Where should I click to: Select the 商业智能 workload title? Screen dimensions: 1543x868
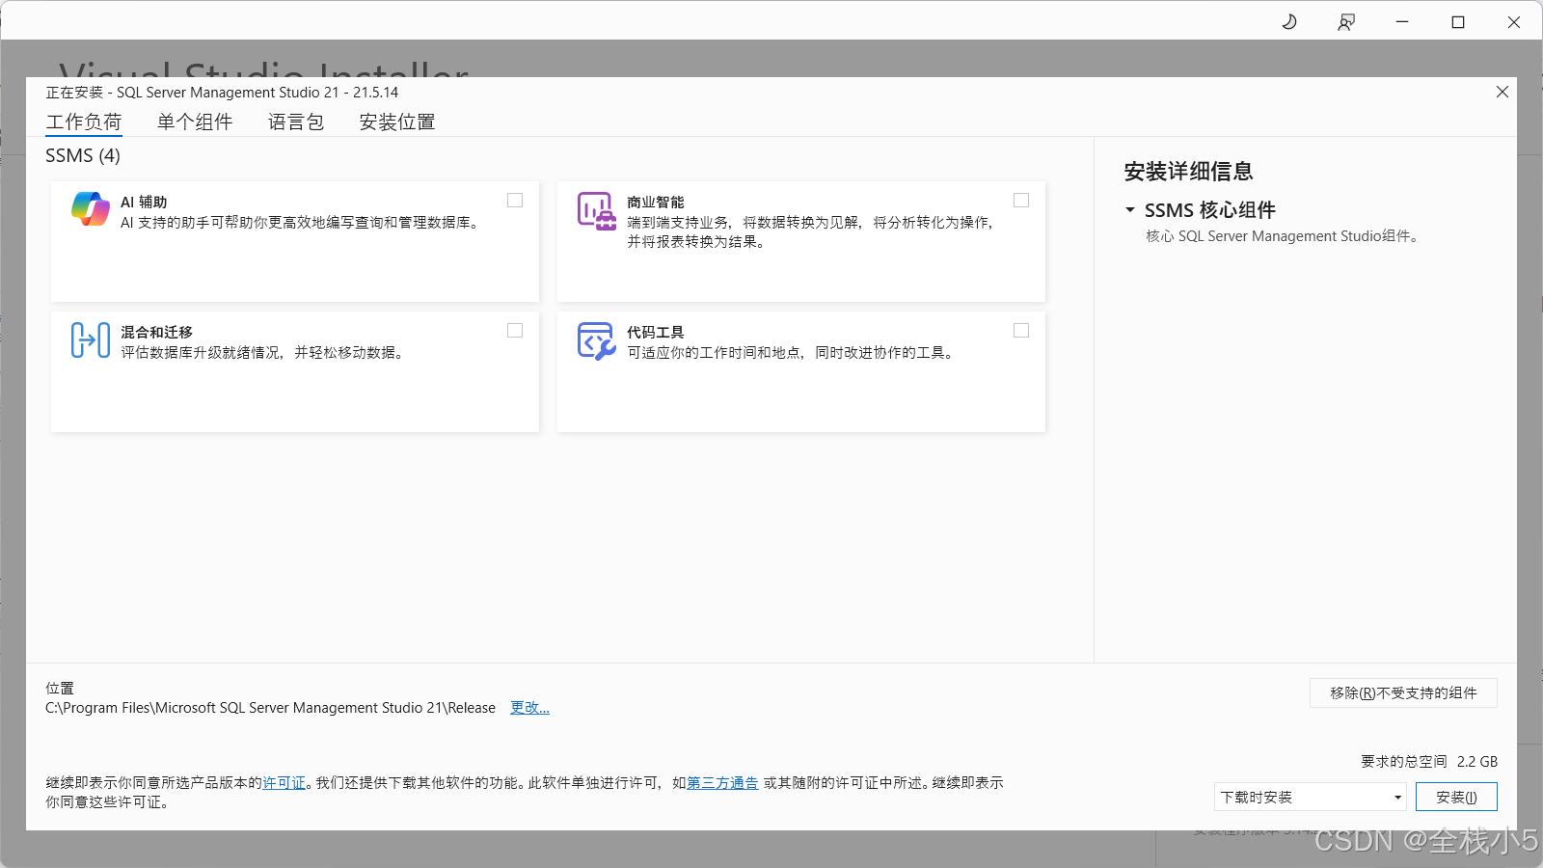tap(656, 203)
